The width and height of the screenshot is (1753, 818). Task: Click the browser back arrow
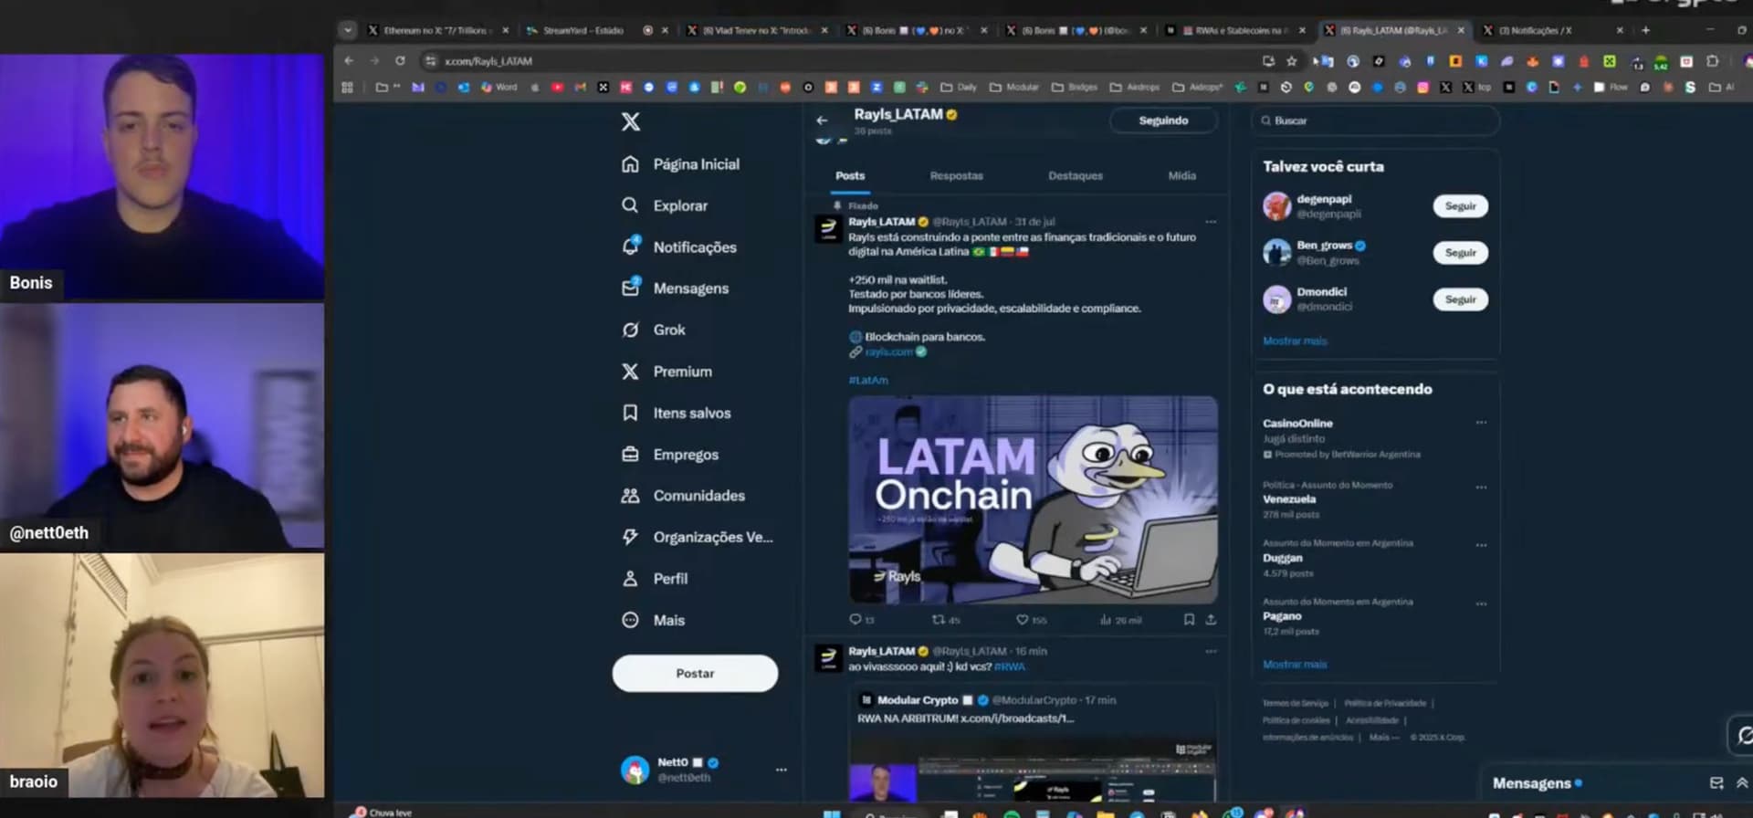(x=349, y=60)
